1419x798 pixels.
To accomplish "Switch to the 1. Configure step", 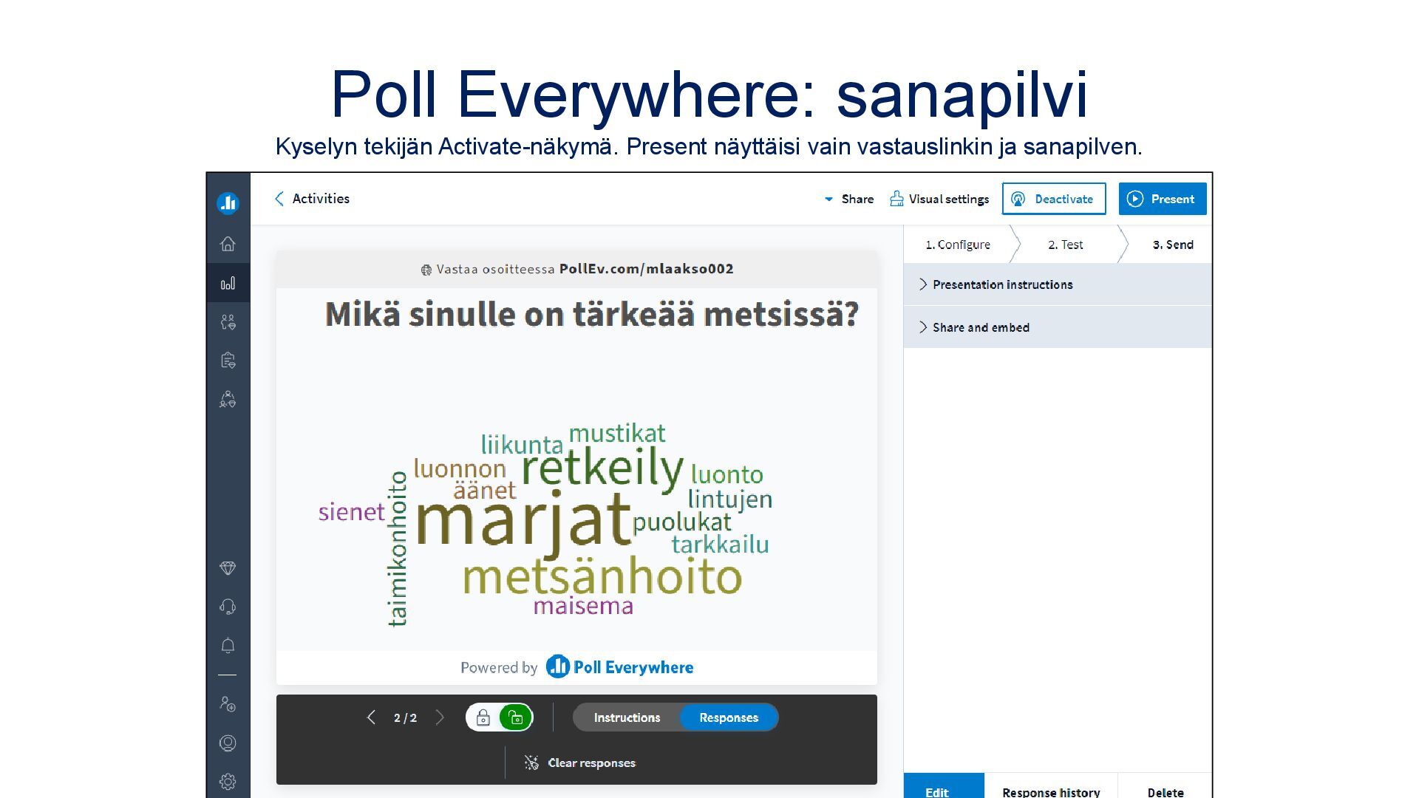I will (958, 245).
